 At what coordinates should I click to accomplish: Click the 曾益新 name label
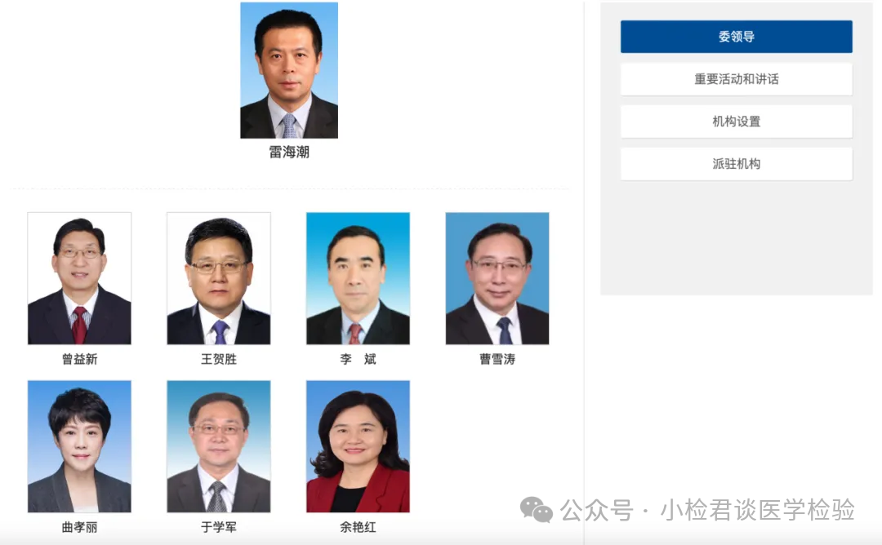coord(79,359)
